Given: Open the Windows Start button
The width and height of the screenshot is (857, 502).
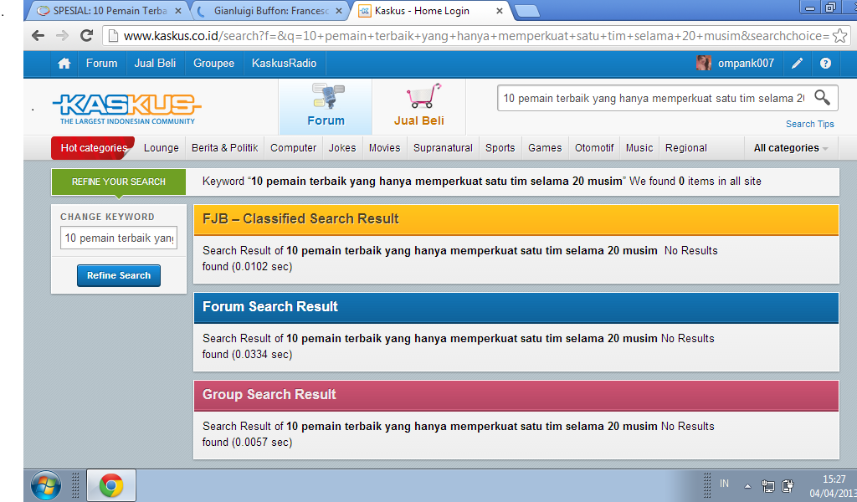Looking at the screenshot, I should 46,485.
